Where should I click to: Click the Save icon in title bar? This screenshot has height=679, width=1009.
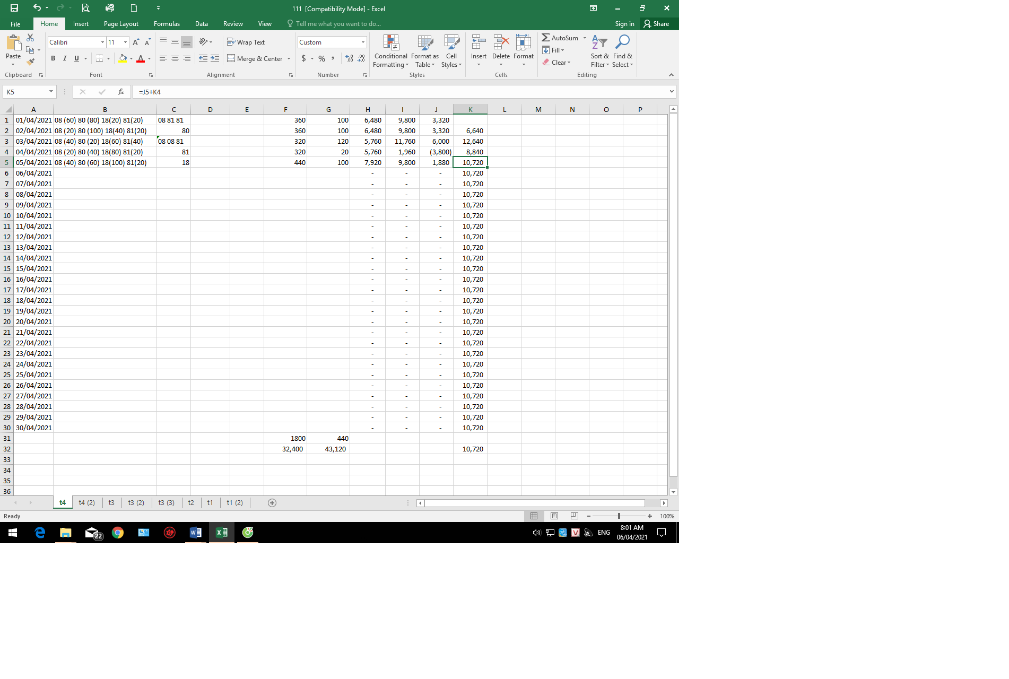click(14, 8)
